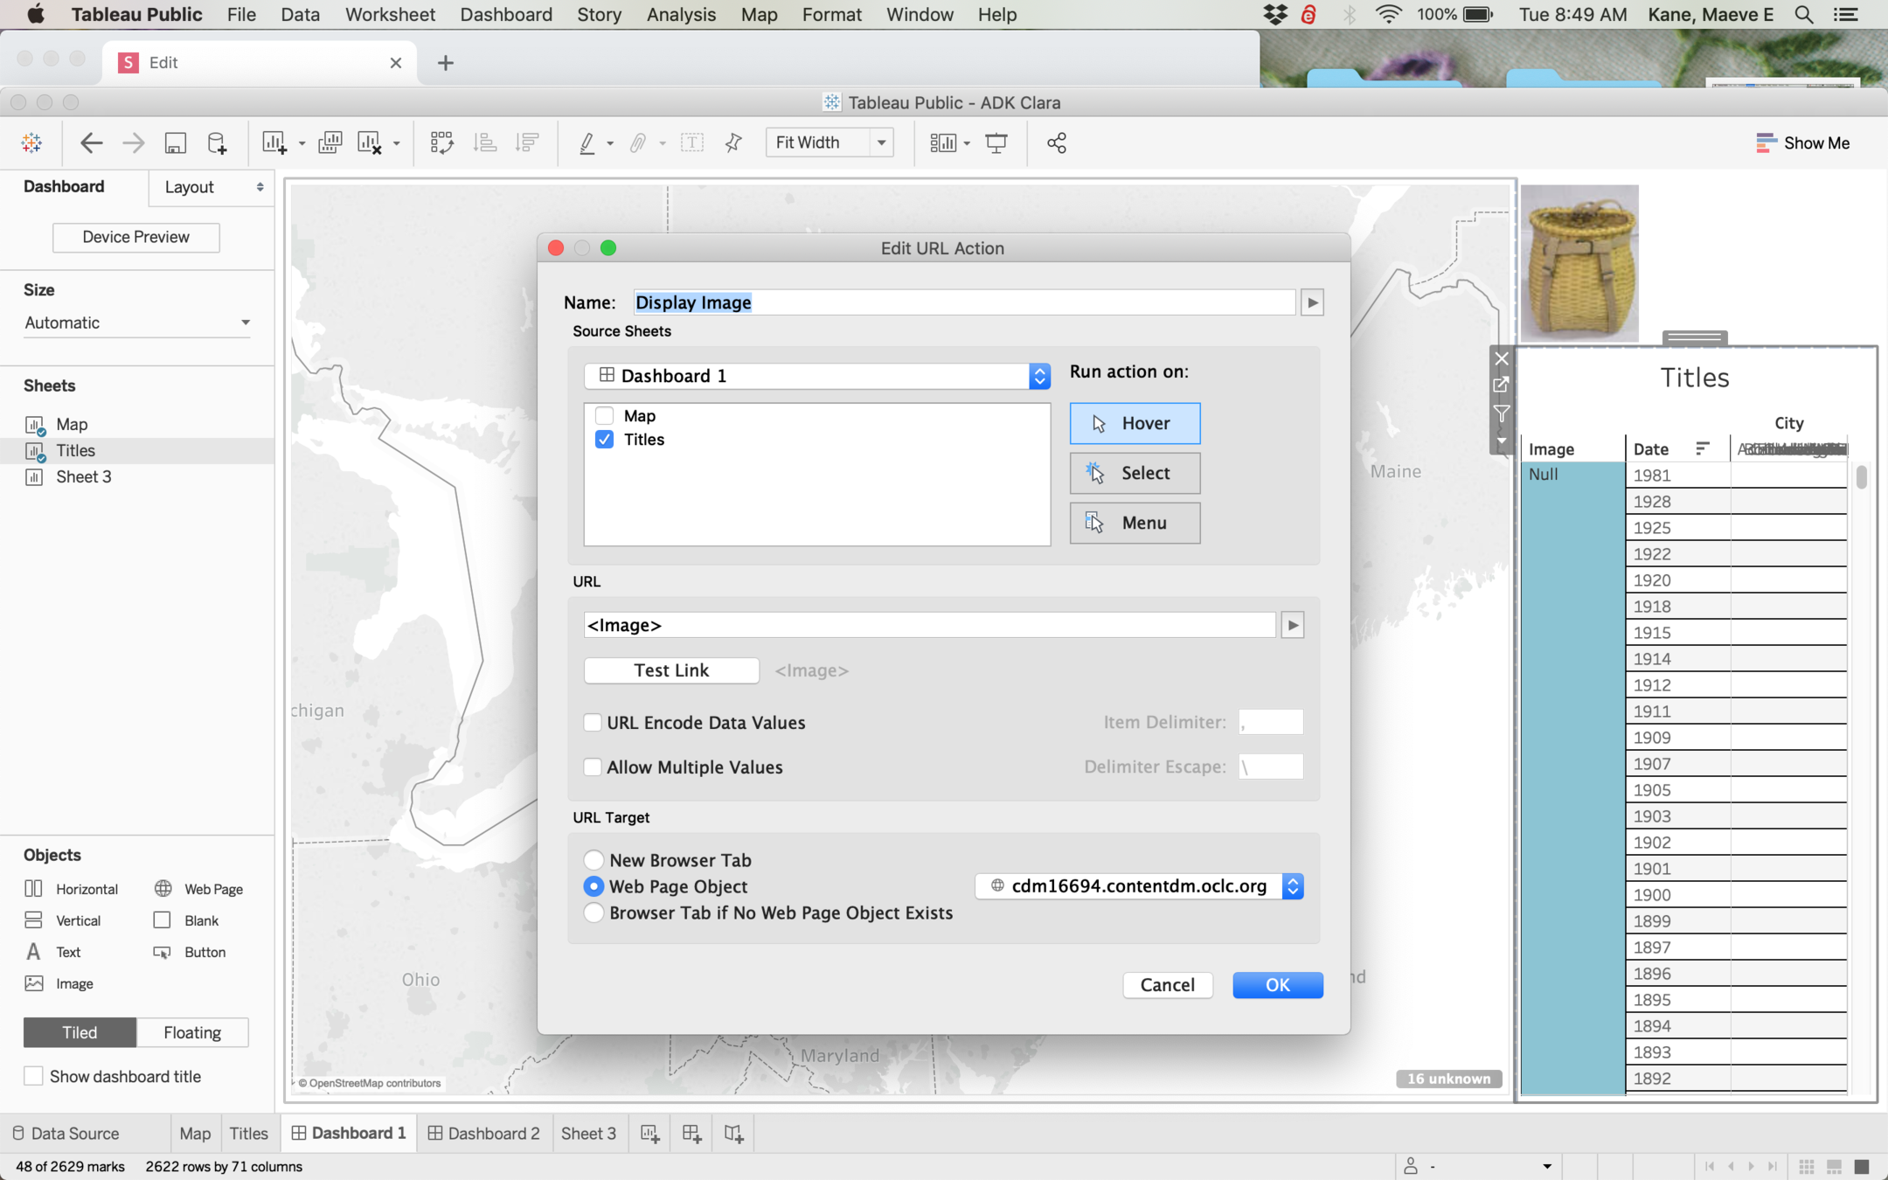Screen dimensions: 1888x1180
Task: Switch to the Dashboard 2 tab
Action: tap(484, 1134)
